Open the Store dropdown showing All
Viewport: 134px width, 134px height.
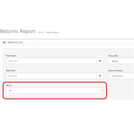tap(55, 91)
